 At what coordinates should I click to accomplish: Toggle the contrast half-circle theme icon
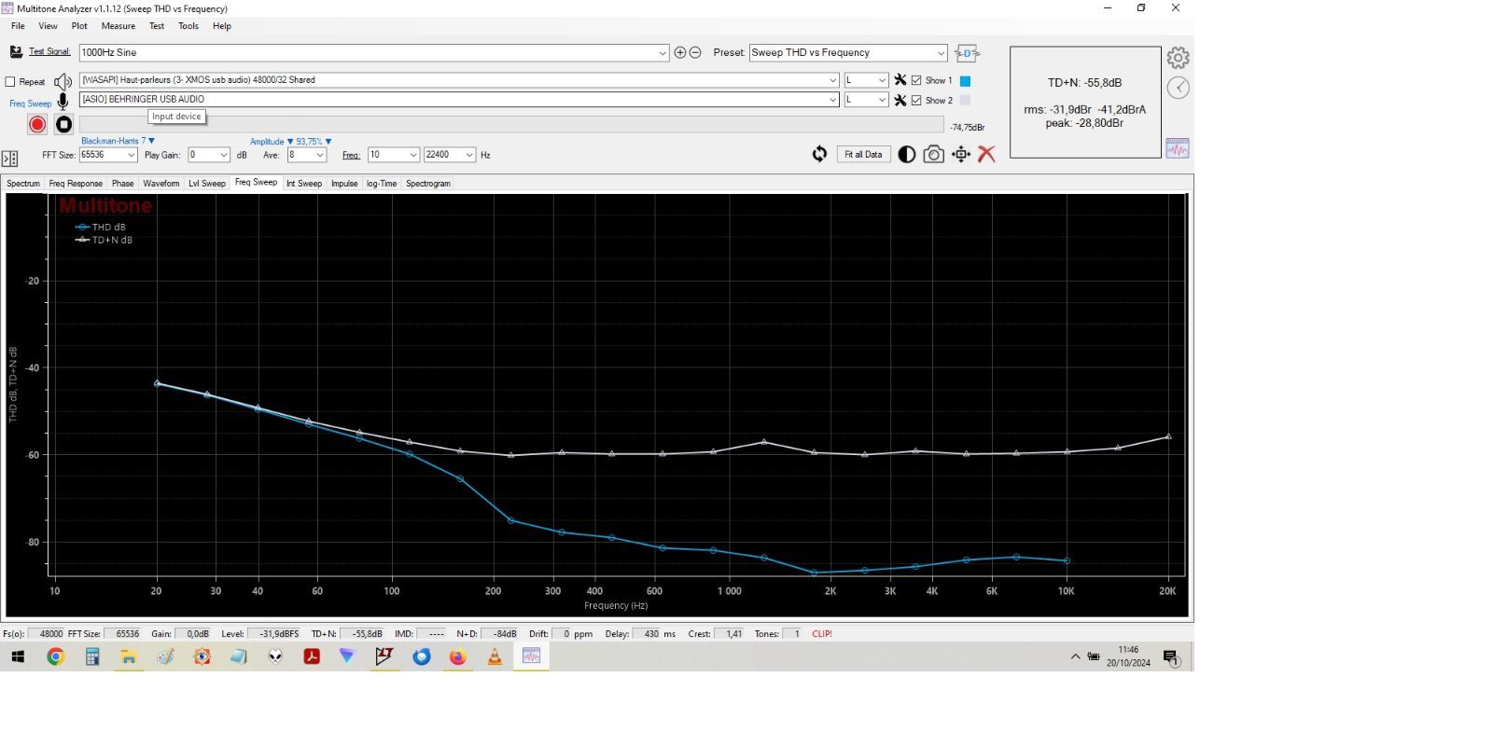click(906, 155)
